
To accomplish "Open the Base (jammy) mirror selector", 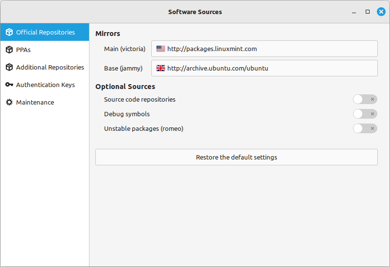I will point(264,69).
